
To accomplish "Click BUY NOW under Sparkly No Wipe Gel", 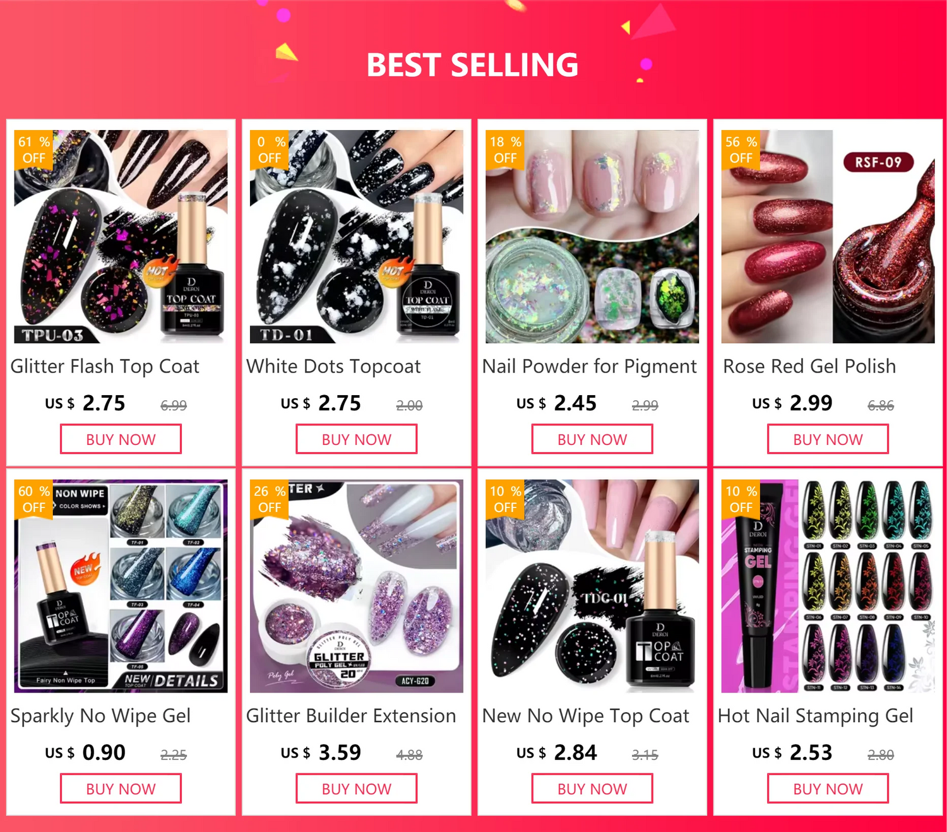I will [121, 788].
